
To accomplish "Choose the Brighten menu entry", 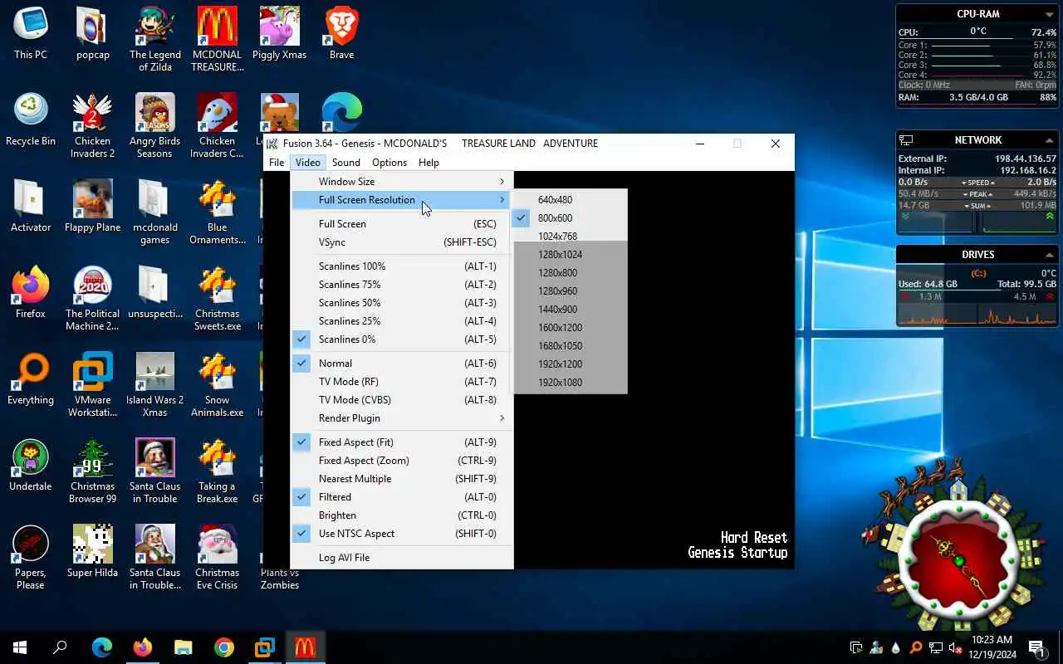I will (x=402, y=515).
